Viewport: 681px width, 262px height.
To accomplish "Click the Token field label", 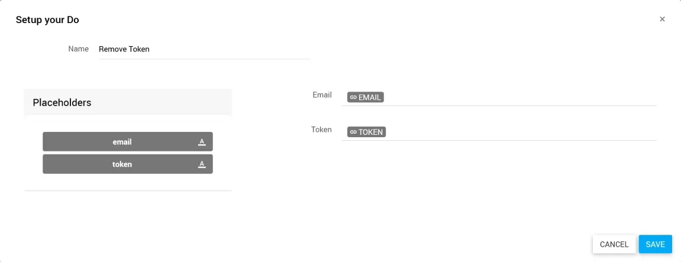I will (321, 130).
